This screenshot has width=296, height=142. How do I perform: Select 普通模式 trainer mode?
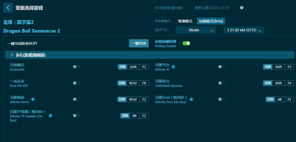[x=185, y=21]
